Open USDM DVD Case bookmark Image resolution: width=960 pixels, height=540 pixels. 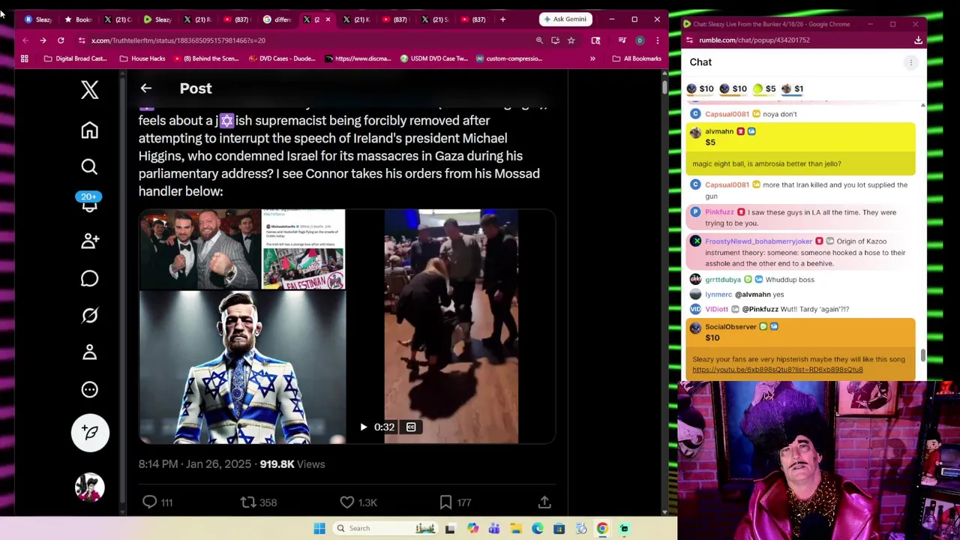click(x=433, y=58)
